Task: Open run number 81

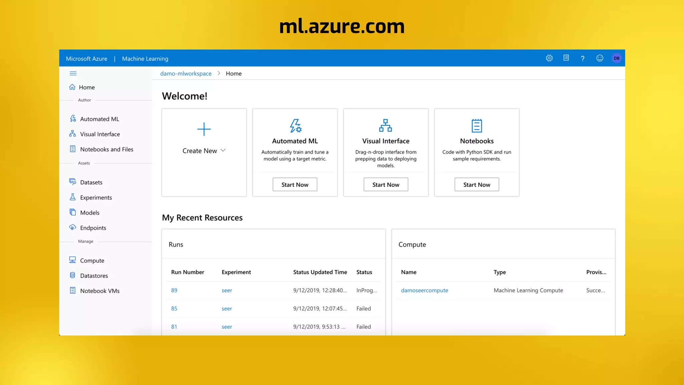Action: pyautogui.click(x=174, y=327)
